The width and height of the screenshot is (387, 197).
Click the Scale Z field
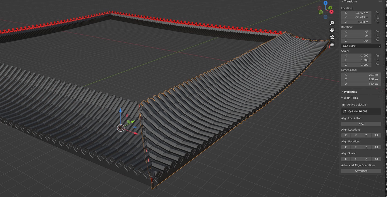point(356,65)
